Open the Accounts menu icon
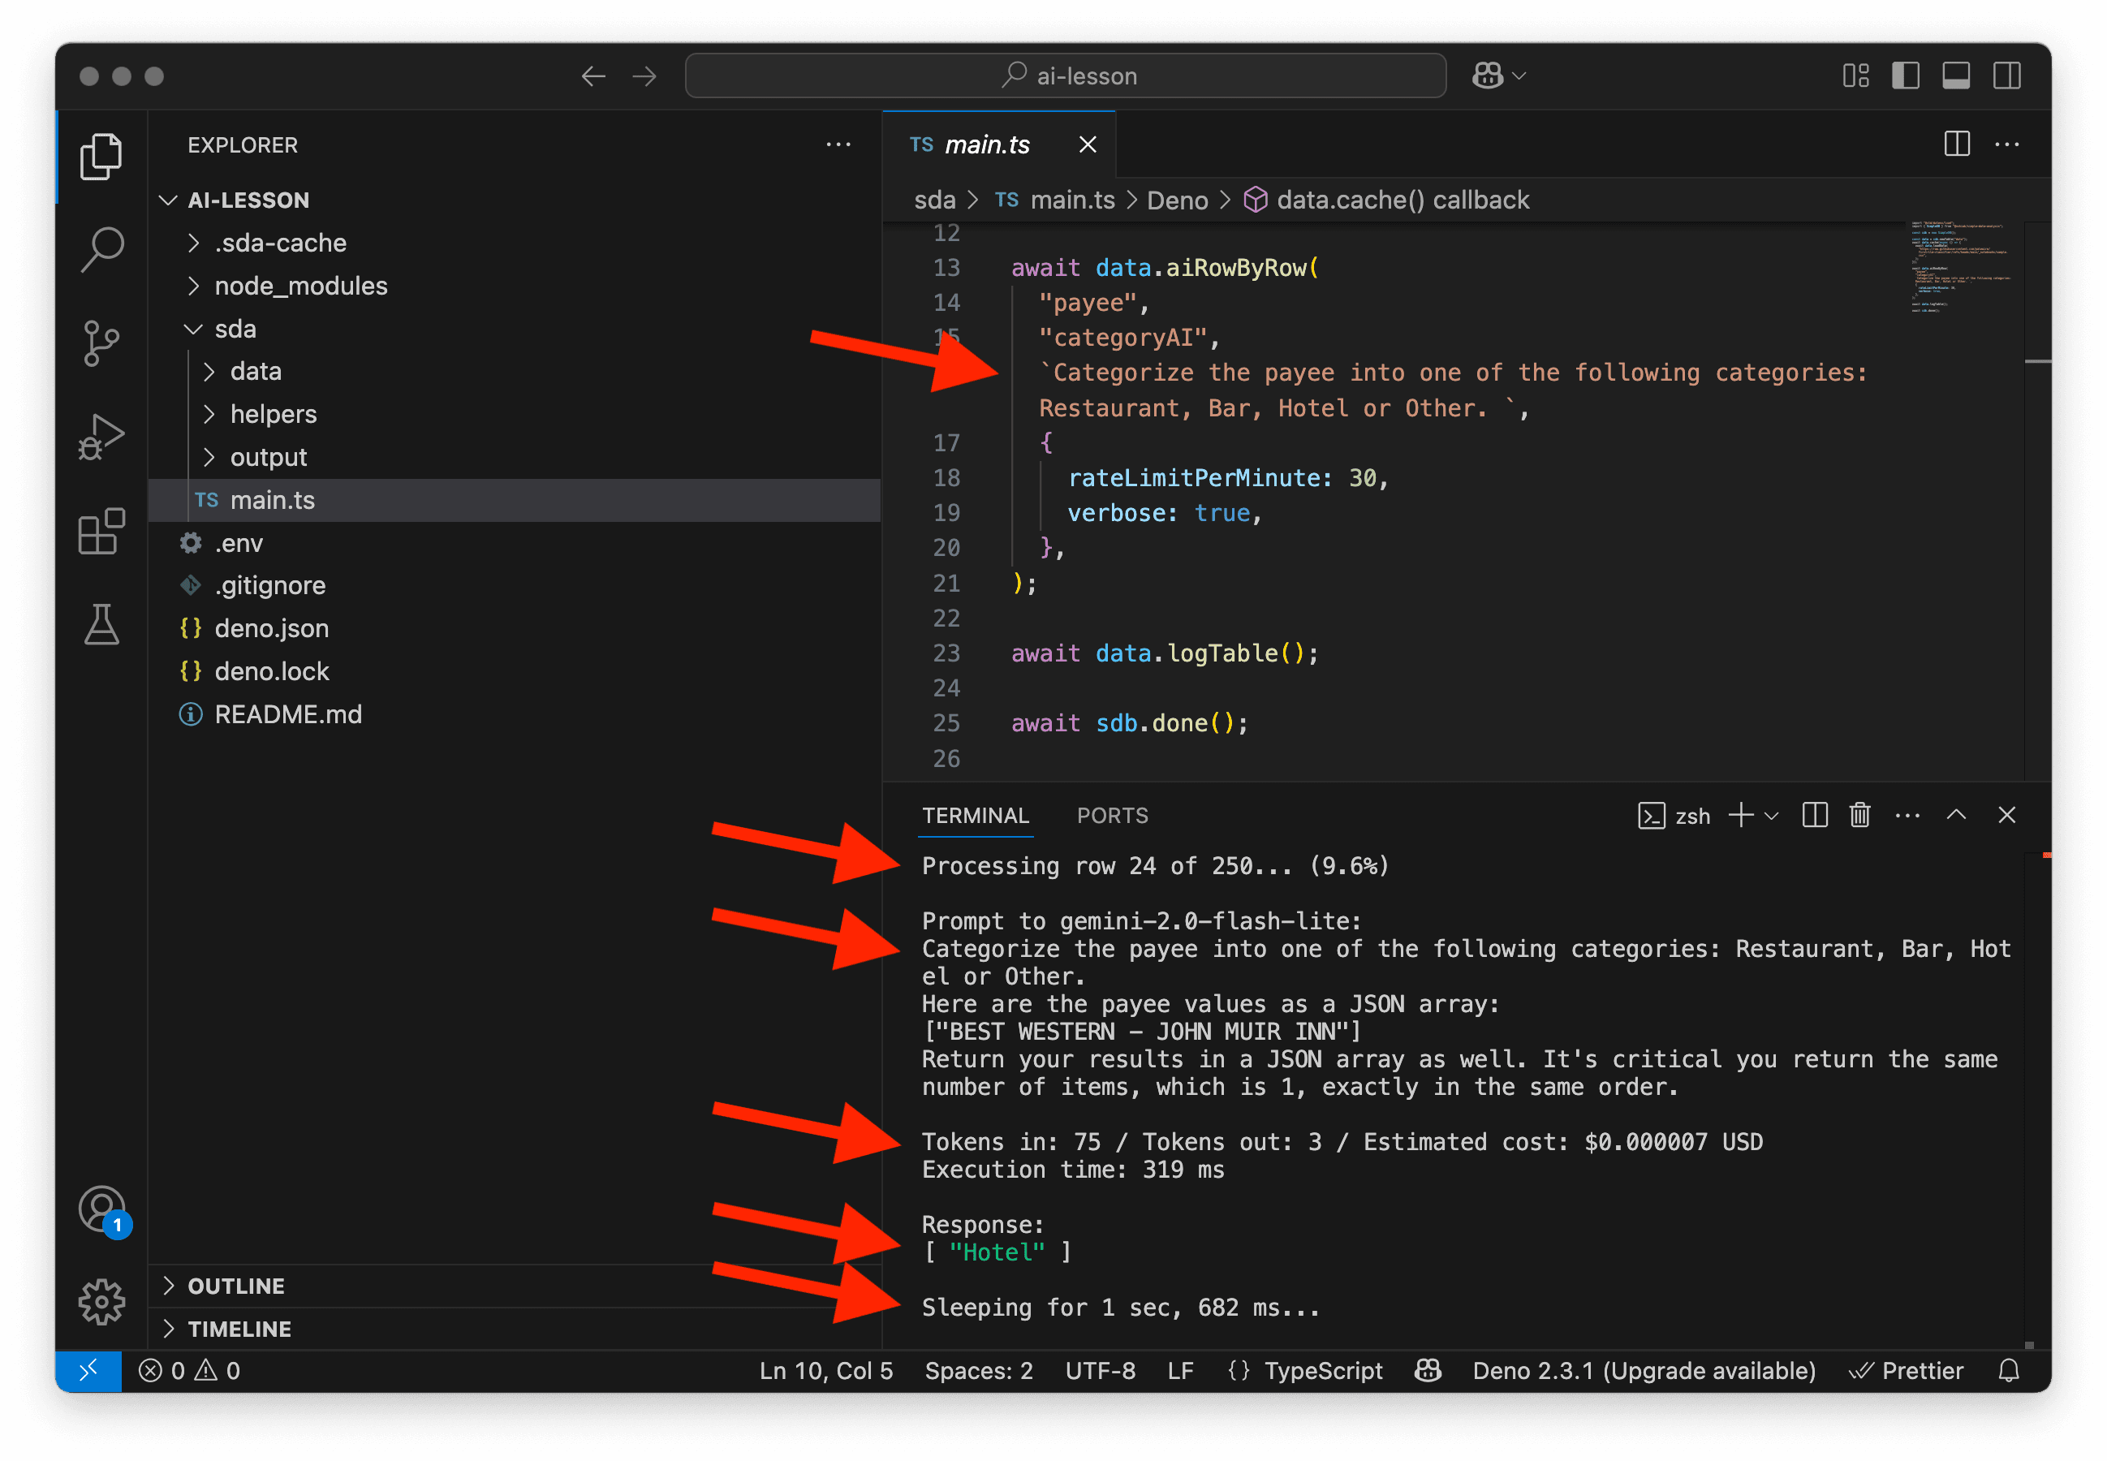This screenshot has height=1461, width=2107. (x=102, y=1210)
